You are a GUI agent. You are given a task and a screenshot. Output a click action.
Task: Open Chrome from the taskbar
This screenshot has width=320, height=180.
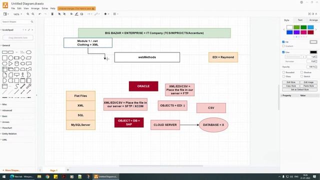[47, 176]
